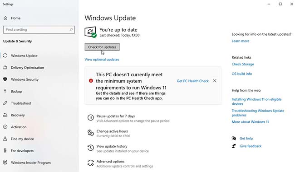This screenshot has height=172, width=295.
Task: Select Windows Update in sidebar
Action: click(x=24, y=56)
